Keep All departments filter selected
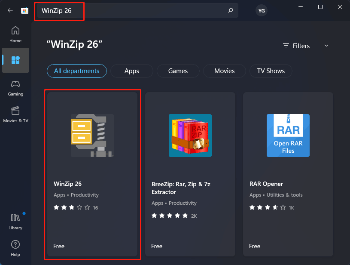 76,71
